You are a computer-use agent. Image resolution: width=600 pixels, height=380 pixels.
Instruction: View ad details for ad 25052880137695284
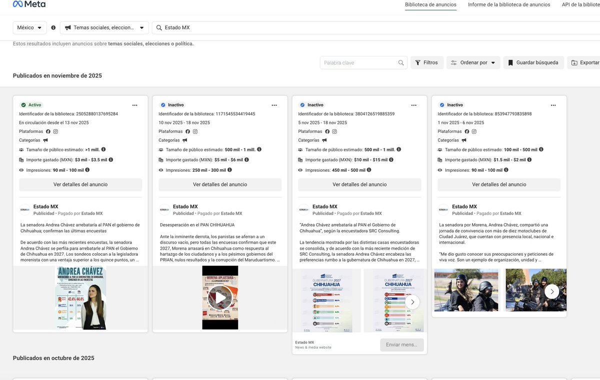[x=80, y=184]
